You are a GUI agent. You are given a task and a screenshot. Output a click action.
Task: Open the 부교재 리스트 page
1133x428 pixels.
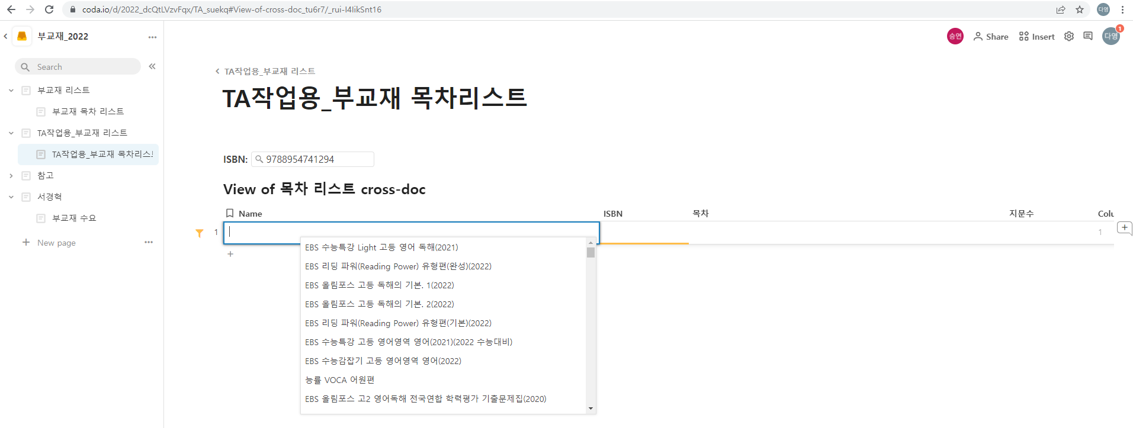coord(63,90)
